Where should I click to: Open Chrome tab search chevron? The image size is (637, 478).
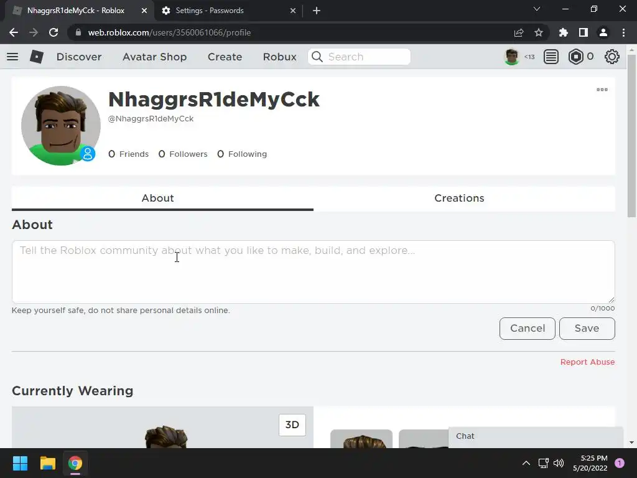click(x=537, y=9)
